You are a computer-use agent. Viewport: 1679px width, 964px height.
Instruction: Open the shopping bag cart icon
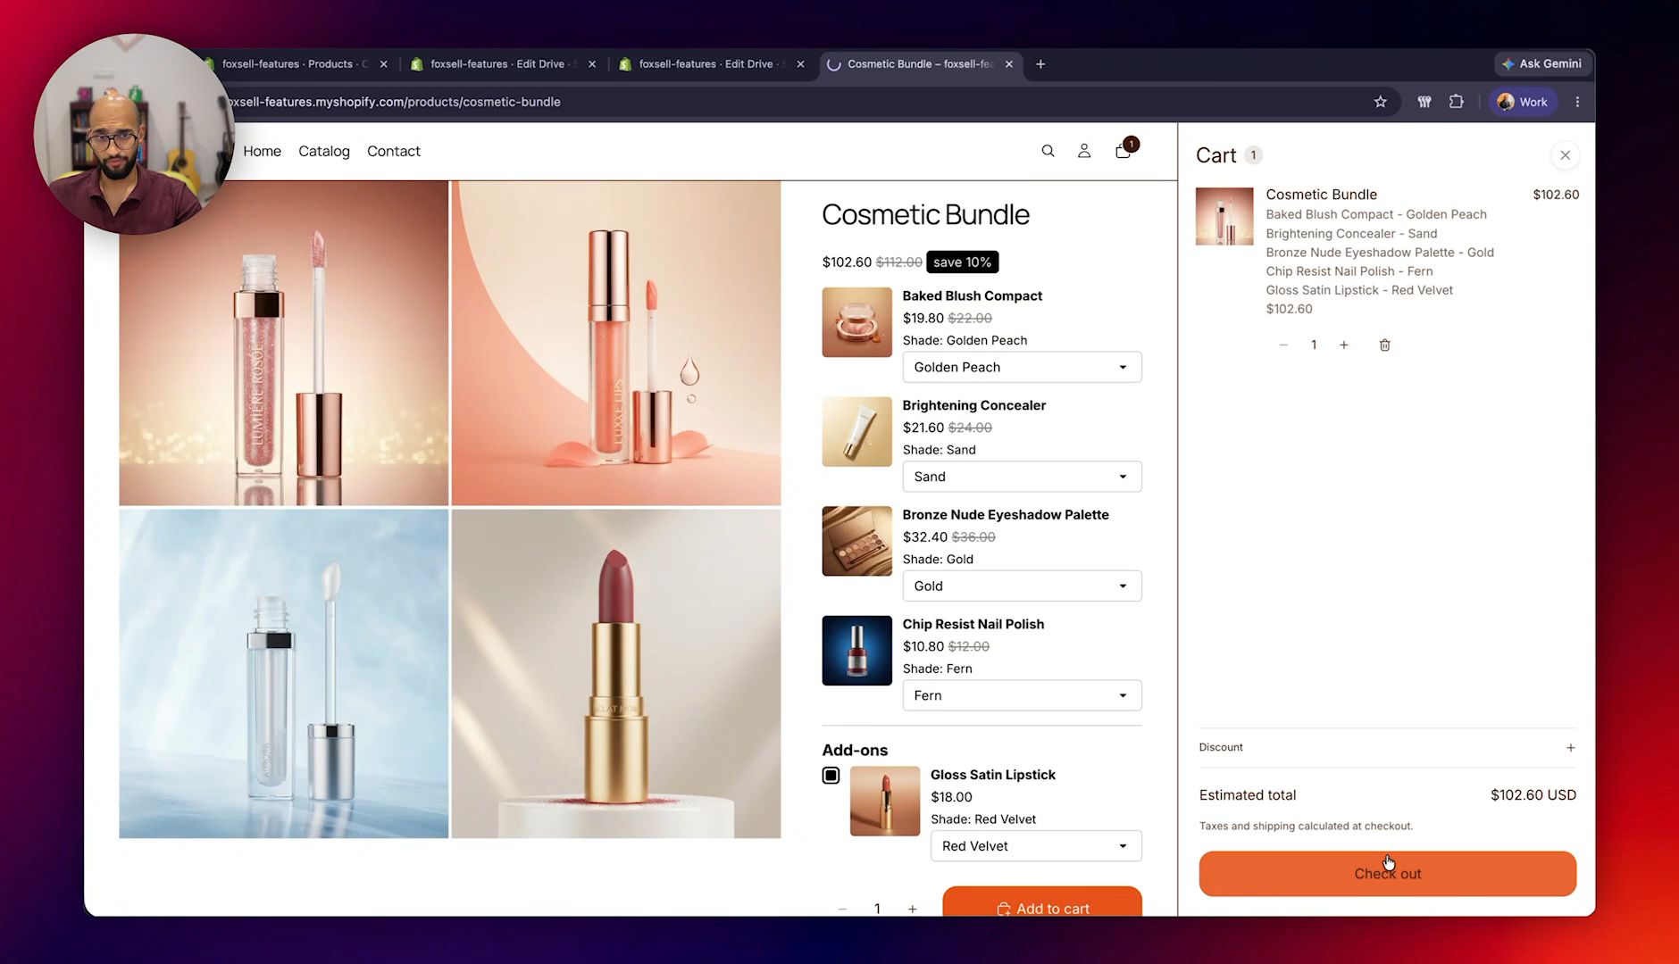click(1124, 151)
